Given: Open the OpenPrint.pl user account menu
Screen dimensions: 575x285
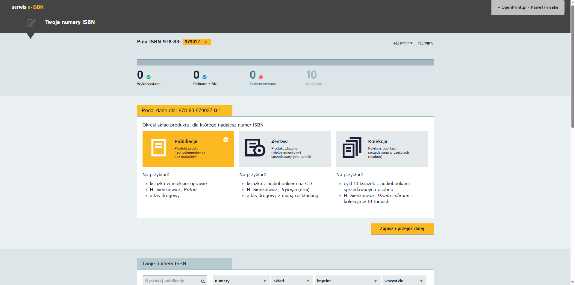Looking at the screenshot, I should (528, 7).
